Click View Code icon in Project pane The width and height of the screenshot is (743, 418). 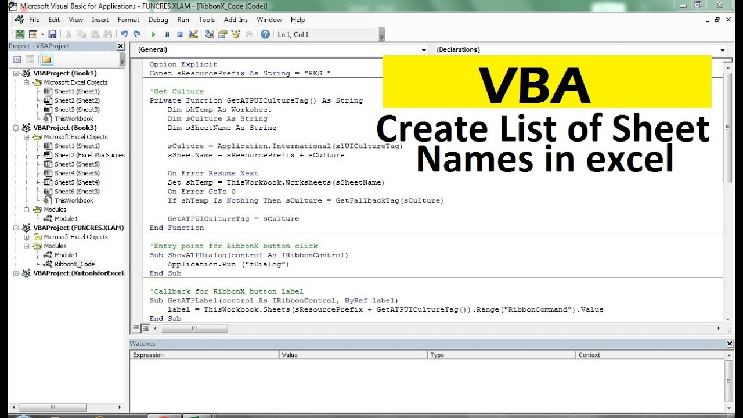tap(17, 59)
